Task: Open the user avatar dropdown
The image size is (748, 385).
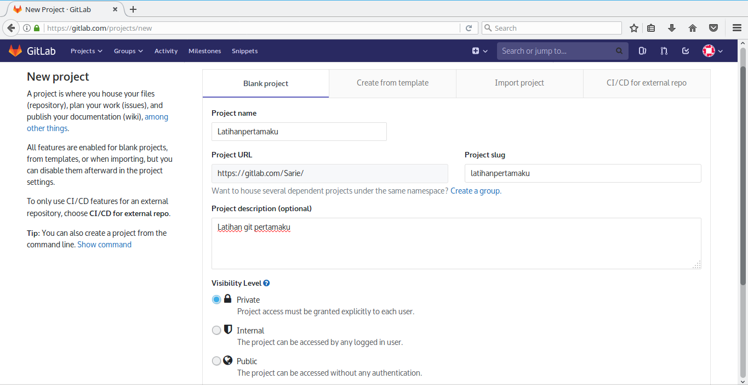Action: click(711, 50)
